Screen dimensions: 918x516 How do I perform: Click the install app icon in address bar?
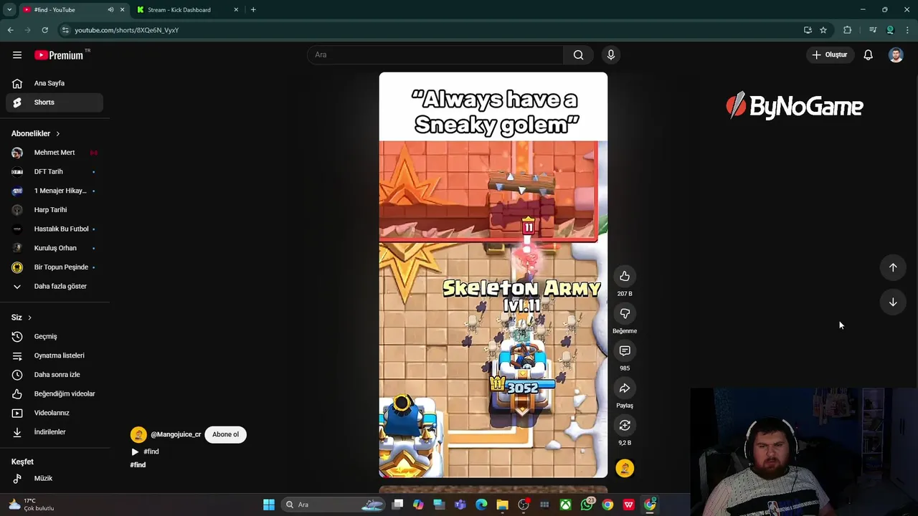[808, 30]
